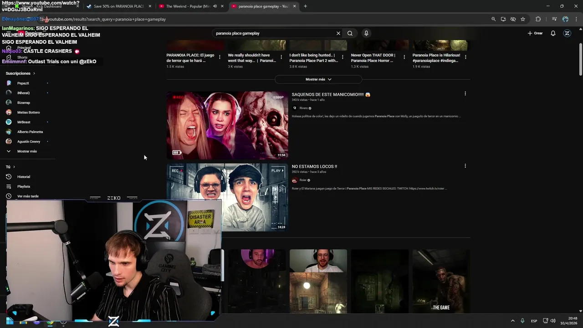
Task: Click the browser zoom magnifier icon
Action: [493, 19]
